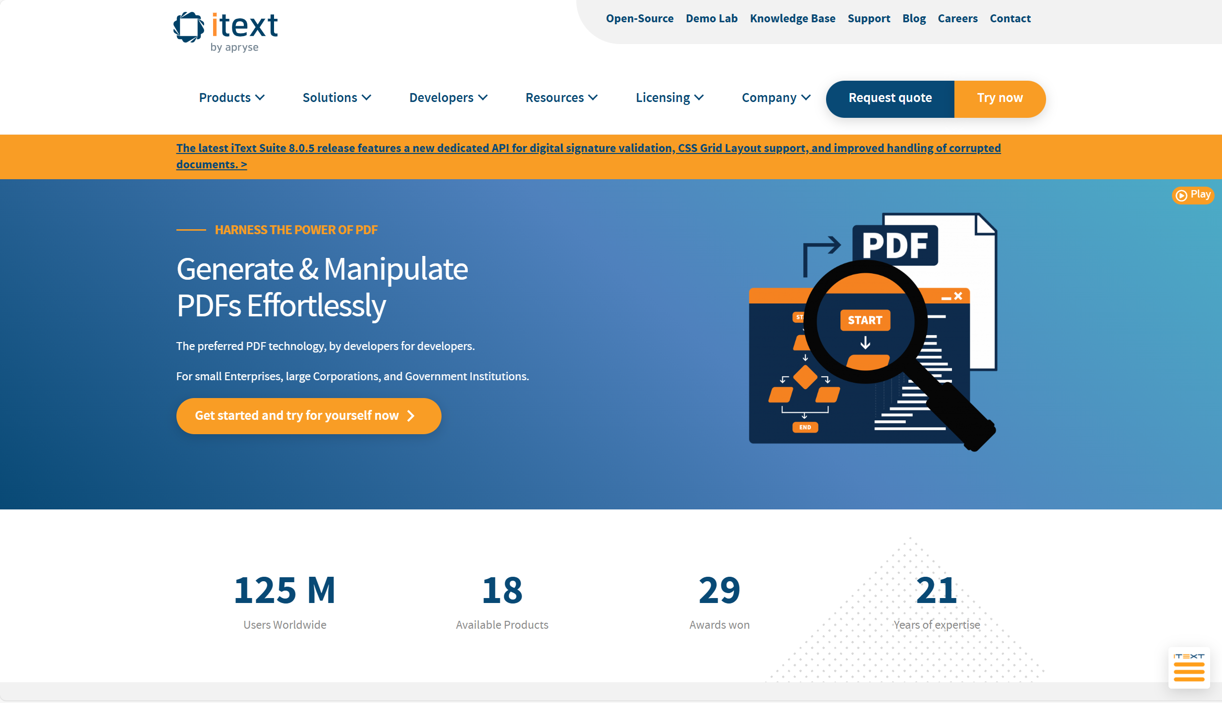
Task: Click the Contact link
Action: (1010, 18)
